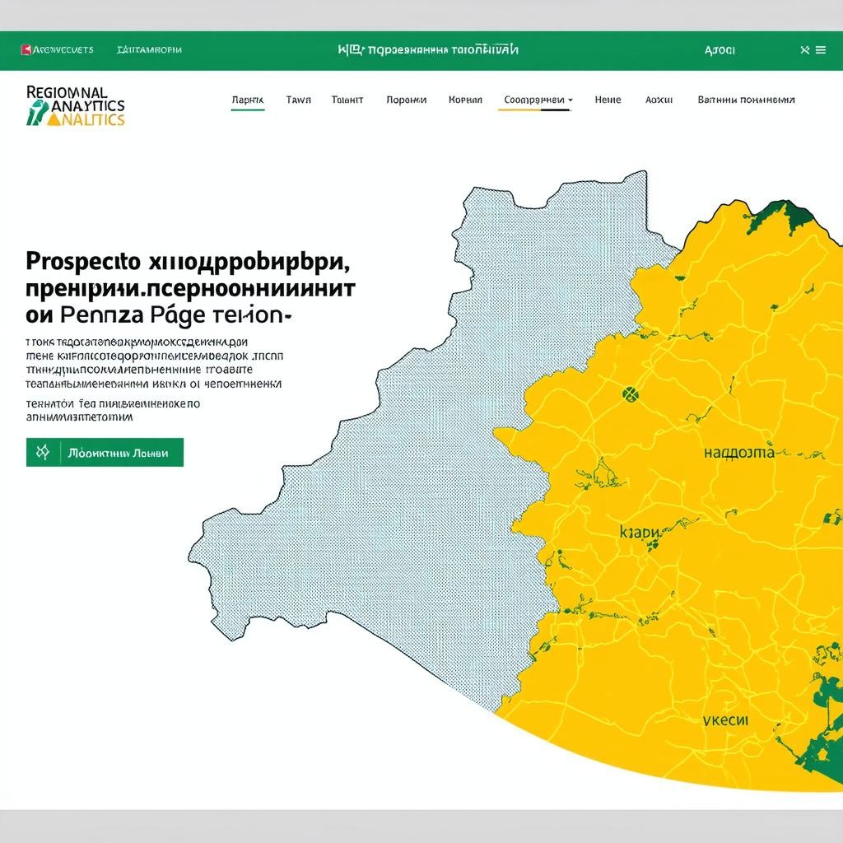Click the red icon in the top green bar
843x843 pixels.
[x=26, y=50]
